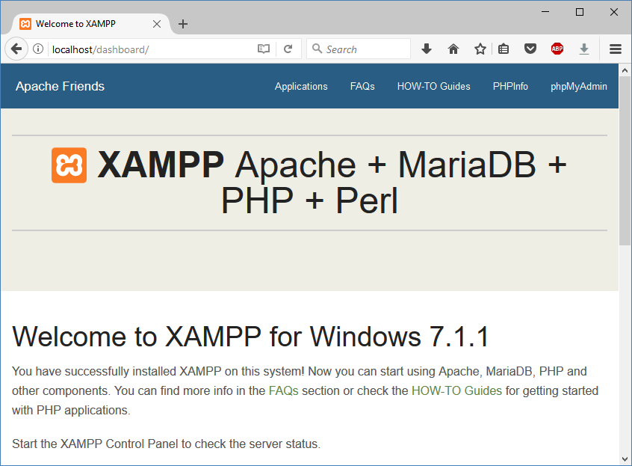
Task: Click the 'Start the XAMPP Control Panel' sentence
Action: tap(166, 444)
